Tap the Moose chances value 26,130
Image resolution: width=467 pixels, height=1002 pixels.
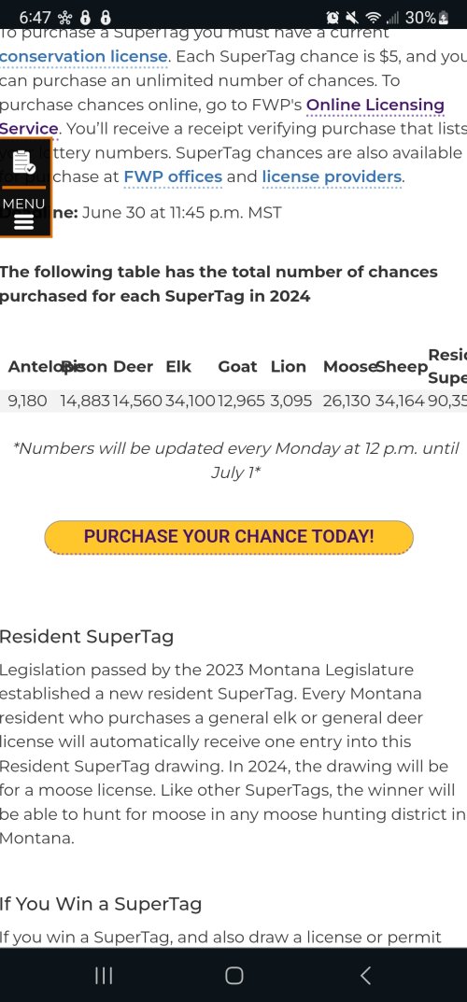(x=347, y=402)
